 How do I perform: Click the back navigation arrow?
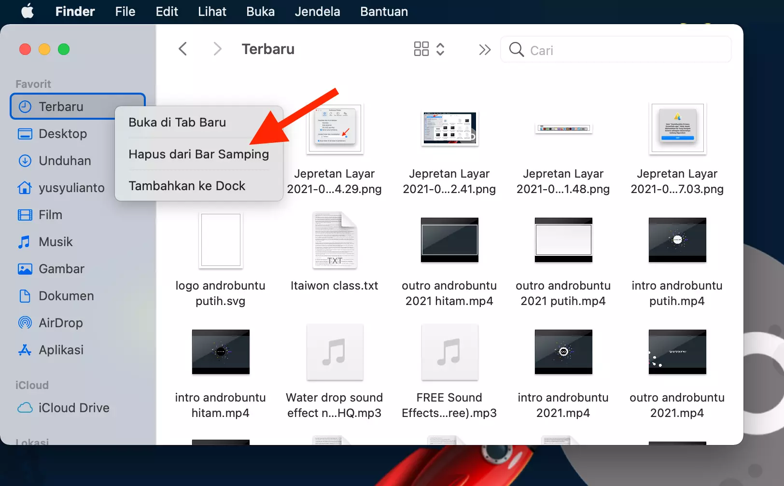pyautogui.click(x=182, y=49)
